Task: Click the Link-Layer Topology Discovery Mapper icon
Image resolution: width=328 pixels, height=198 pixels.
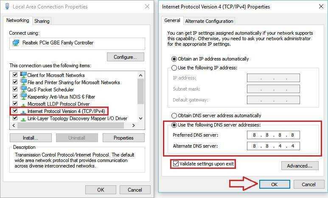Action: click(23, 119)
